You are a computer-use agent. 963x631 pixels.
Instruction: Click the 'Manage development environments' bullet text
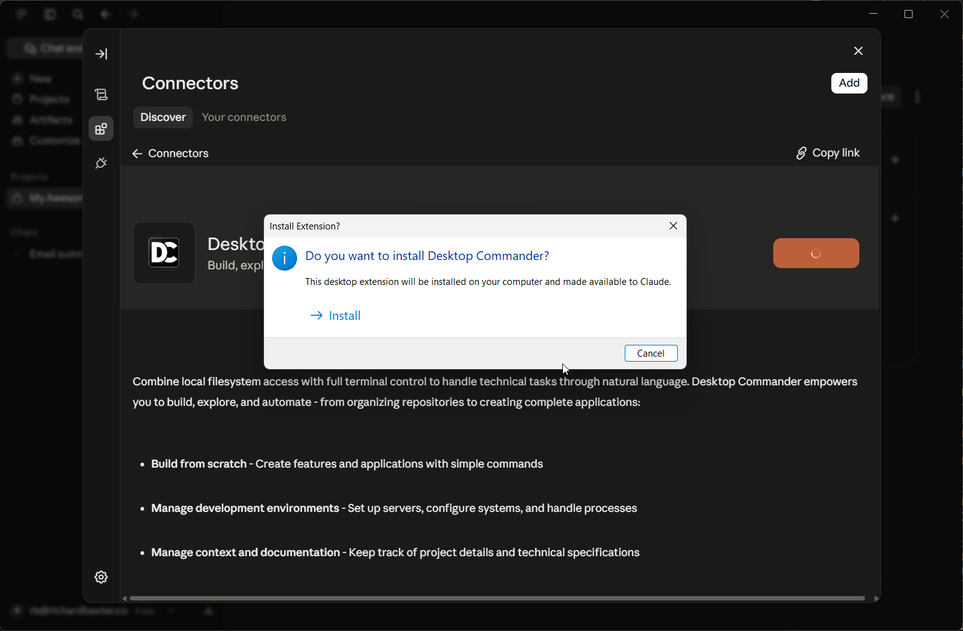click(x=394, y=508)
